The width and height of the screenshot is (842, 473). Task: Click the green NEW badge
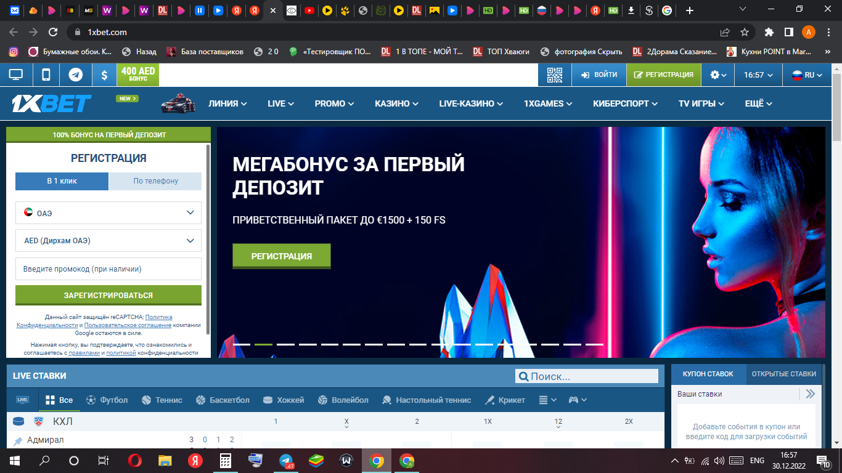click(127, 99)
